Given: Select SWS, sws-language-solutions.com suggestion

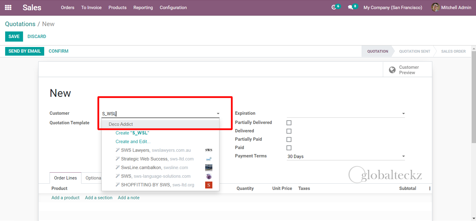Looking at the screenshot, I should tap(160, 176).
